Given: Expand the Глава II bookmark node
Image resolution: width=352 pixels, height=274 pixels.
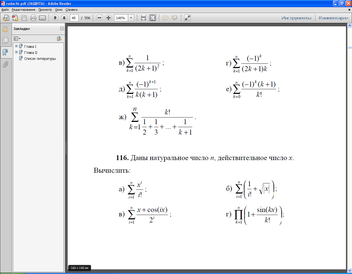Looking at the screenshot, I should [x=16, y=52].
